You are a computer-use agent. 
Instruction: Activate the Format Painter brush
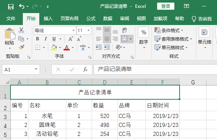21,47
